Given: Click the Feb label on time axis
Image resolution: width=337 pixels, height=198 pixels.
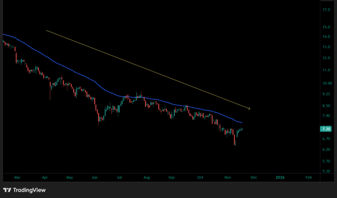Looking at the screenshot, I should click(308, 177).
